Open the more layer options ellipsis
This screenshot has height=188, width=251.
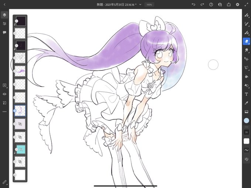point(4,112)
